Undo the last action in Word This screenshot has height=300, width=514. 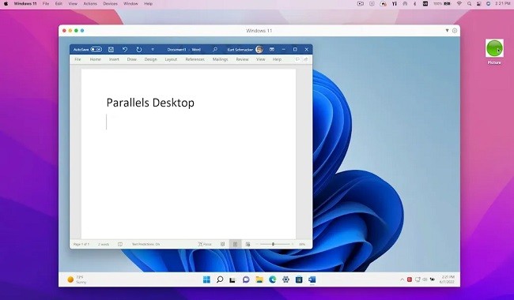point(125,50)
